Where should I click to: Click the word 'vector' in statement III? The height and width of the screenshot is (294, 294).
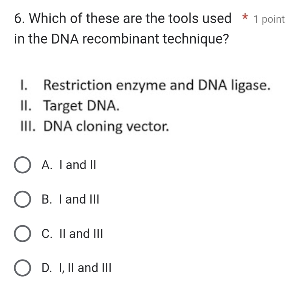147,126
